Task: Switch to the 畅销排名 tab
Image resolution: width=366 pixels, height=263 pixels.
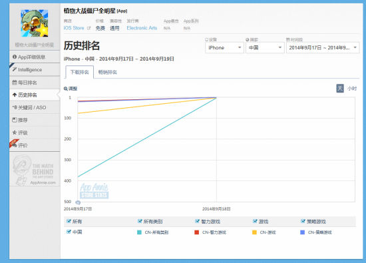Action: coord(108,72)
